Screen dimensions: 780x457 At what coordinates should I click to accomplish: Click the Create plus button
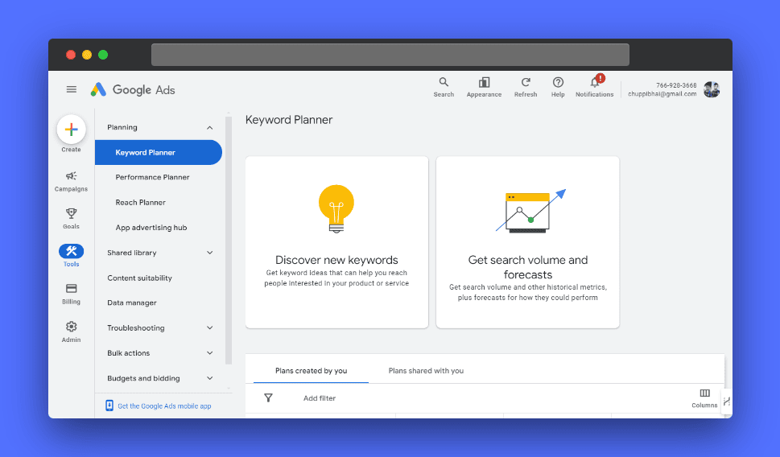tap(71, 130)
